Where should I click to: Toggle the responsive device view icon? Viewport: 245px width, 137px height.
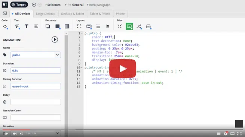5,13
